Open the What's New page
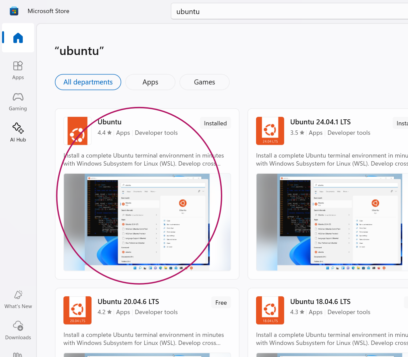Screen dimensions: 408x357 pos(18,299)
